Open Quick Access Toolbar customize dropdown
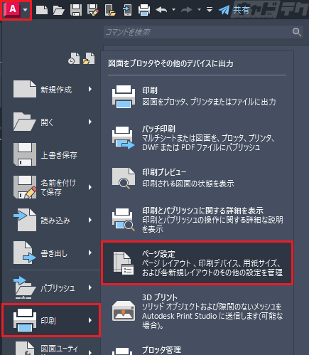This screenshot has width=309, height=355. coord(210,10)
